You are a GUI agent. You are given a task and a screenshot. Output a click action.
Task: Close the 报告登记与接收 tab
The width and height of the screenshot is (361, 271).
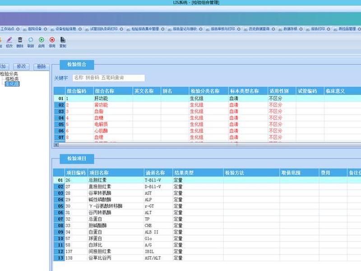click(x=201, y=29)
